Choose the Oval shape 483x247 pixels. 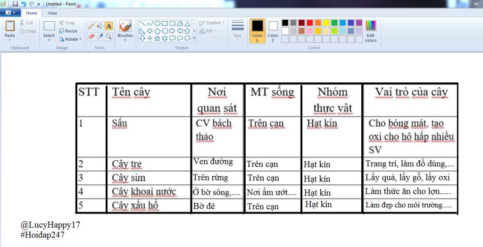coord(157,24)
